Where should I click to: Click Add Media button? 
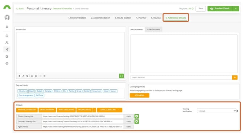point(140,95)
